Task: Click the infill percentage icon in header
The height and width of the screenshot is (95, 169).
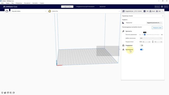Action: 144,11
